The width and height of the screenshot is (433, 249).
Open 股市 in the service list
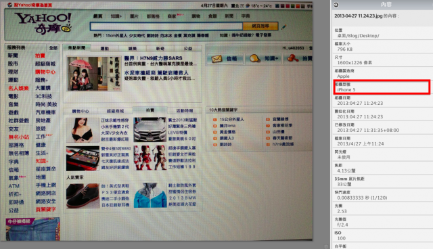tap(13, 64)
